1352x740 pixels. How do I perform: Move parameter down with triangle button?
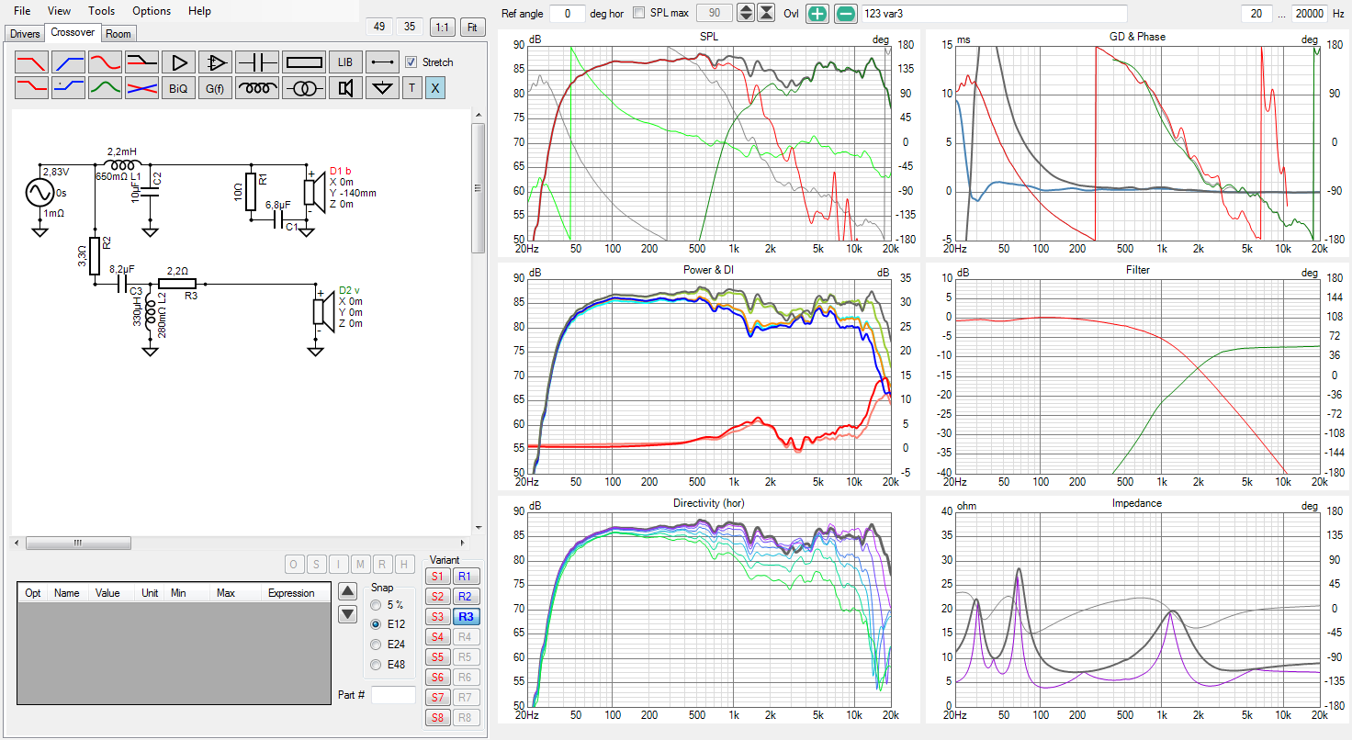pyautogui.click(x=347, y=614)
